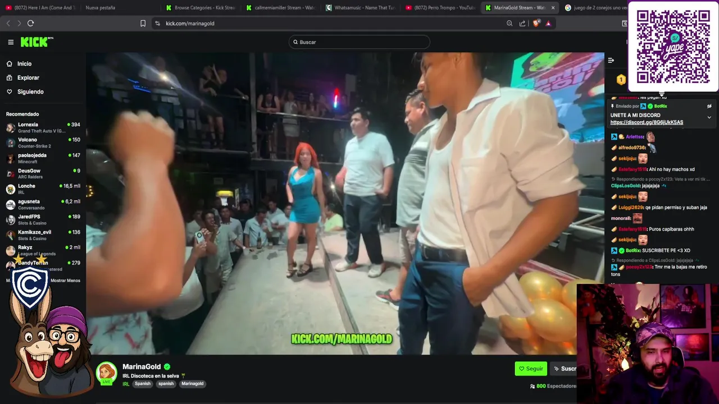Open Rakyz League of Legends channel

coord(43,250)
